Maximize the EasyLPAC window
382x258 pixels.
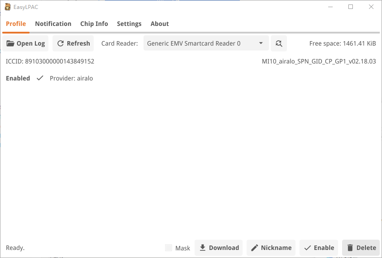(351, 7)
